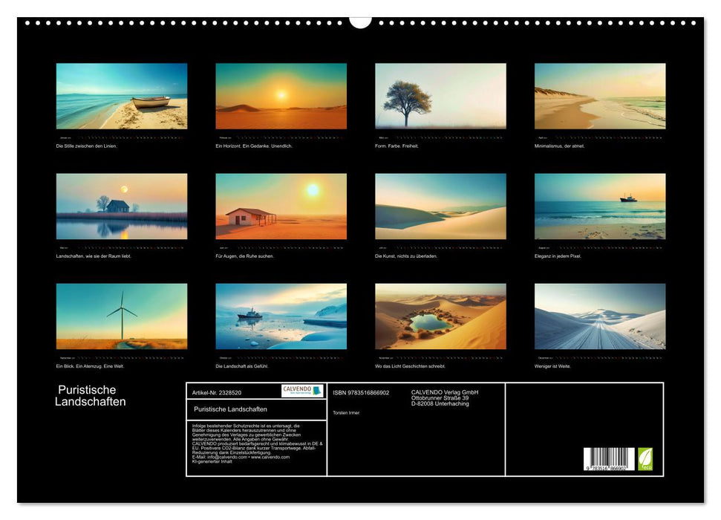Click caption 'Ein Horizont. Ein Gedanke. Unendlich.'
This screenshot has height=520, width=721.
254,146
